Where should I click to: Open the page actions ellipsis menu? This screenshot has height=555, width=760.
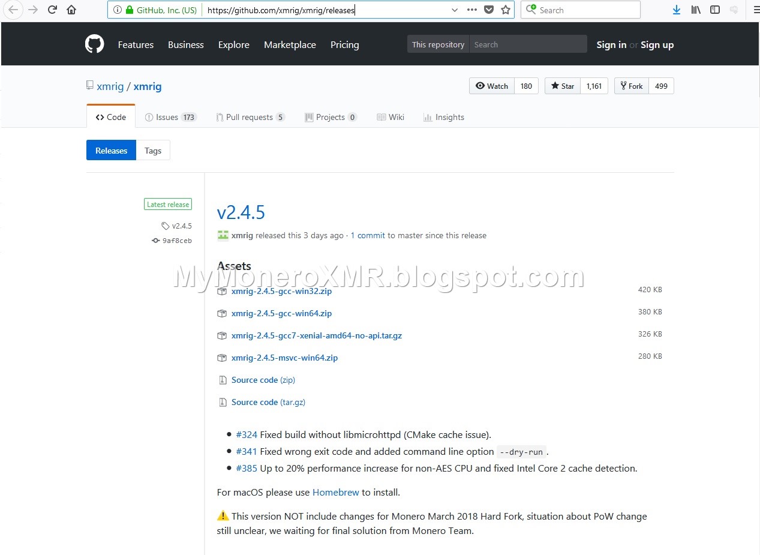(x=472, y=10)
